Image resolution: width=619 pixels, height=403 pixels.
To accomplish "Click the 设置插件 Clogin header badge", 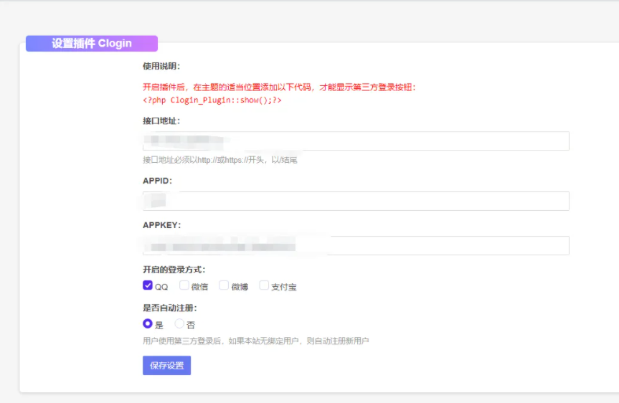I will pyautogui.click(x=92, y=44).
